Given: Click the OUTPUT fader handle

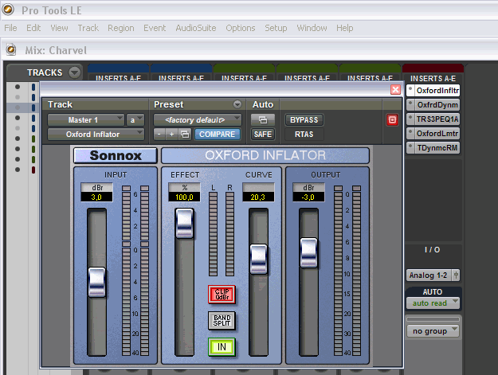Looking at the screenshot, I should point(308,253).
